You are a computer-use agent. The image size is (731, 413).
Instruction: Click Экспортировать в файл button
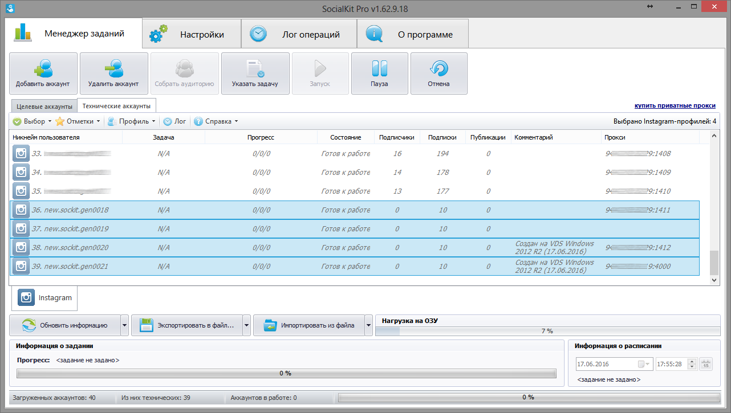187,325
